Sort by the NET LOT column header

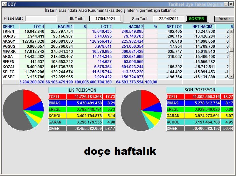point(170,27)
